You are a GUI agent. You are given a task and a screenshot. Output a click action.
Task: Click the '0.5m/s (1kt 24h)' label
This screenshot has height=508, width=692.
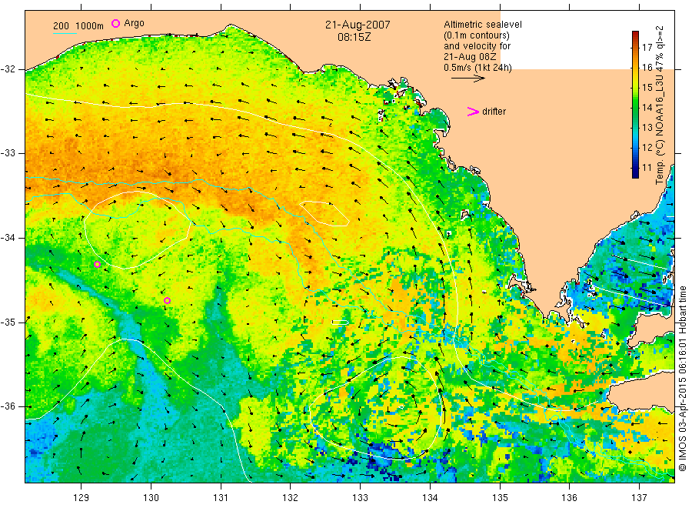[x=478, y=68]
